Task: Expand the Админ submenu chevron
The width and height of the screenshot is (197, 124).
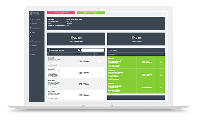Action: click(43, 54)
